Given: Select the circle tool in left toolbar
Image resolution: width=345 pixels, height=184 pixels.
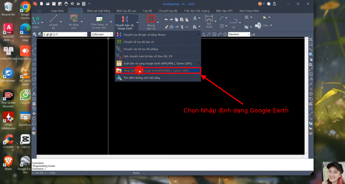Looking at the screenshot, I should pos(34,79).
